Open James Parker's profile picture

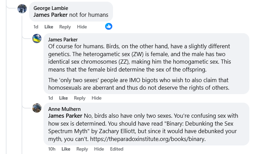[37, 39]
